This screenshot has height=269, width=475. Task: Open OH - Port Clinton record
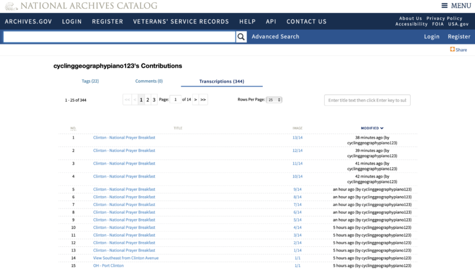click(108, 266)
